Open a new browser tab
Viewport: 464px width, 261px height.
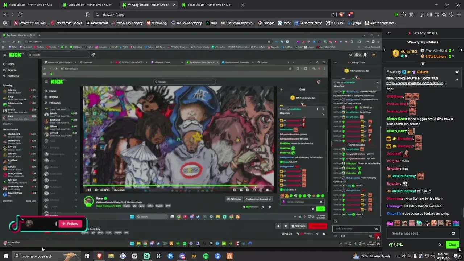tap(243, 5)
